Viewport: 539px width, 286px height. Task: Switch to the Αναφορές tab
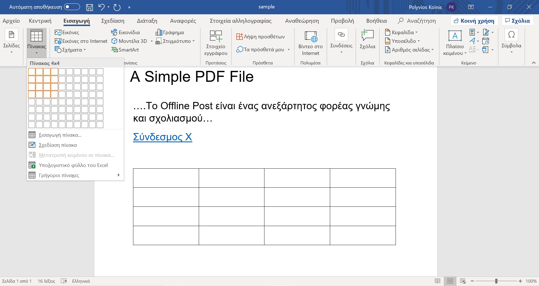(x=183, y=21)
